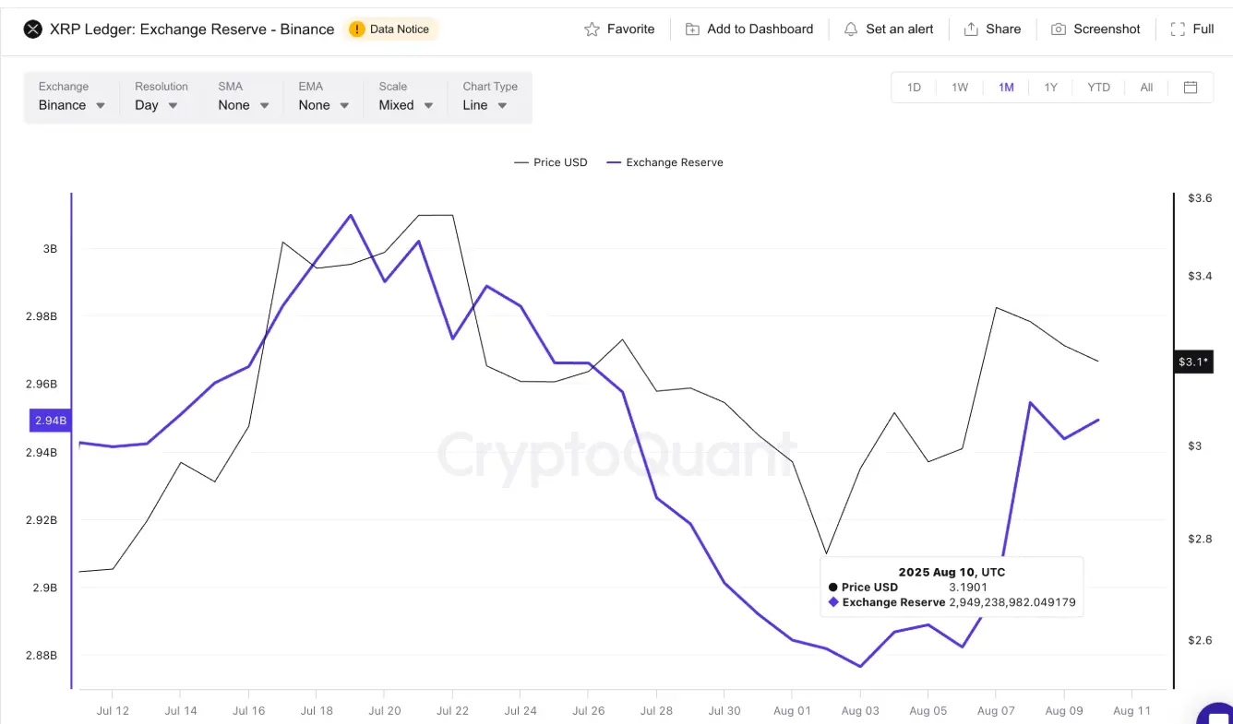Select the 1Y time range
Viewport: 1233px width, 724px height.
pos(1050,88)
